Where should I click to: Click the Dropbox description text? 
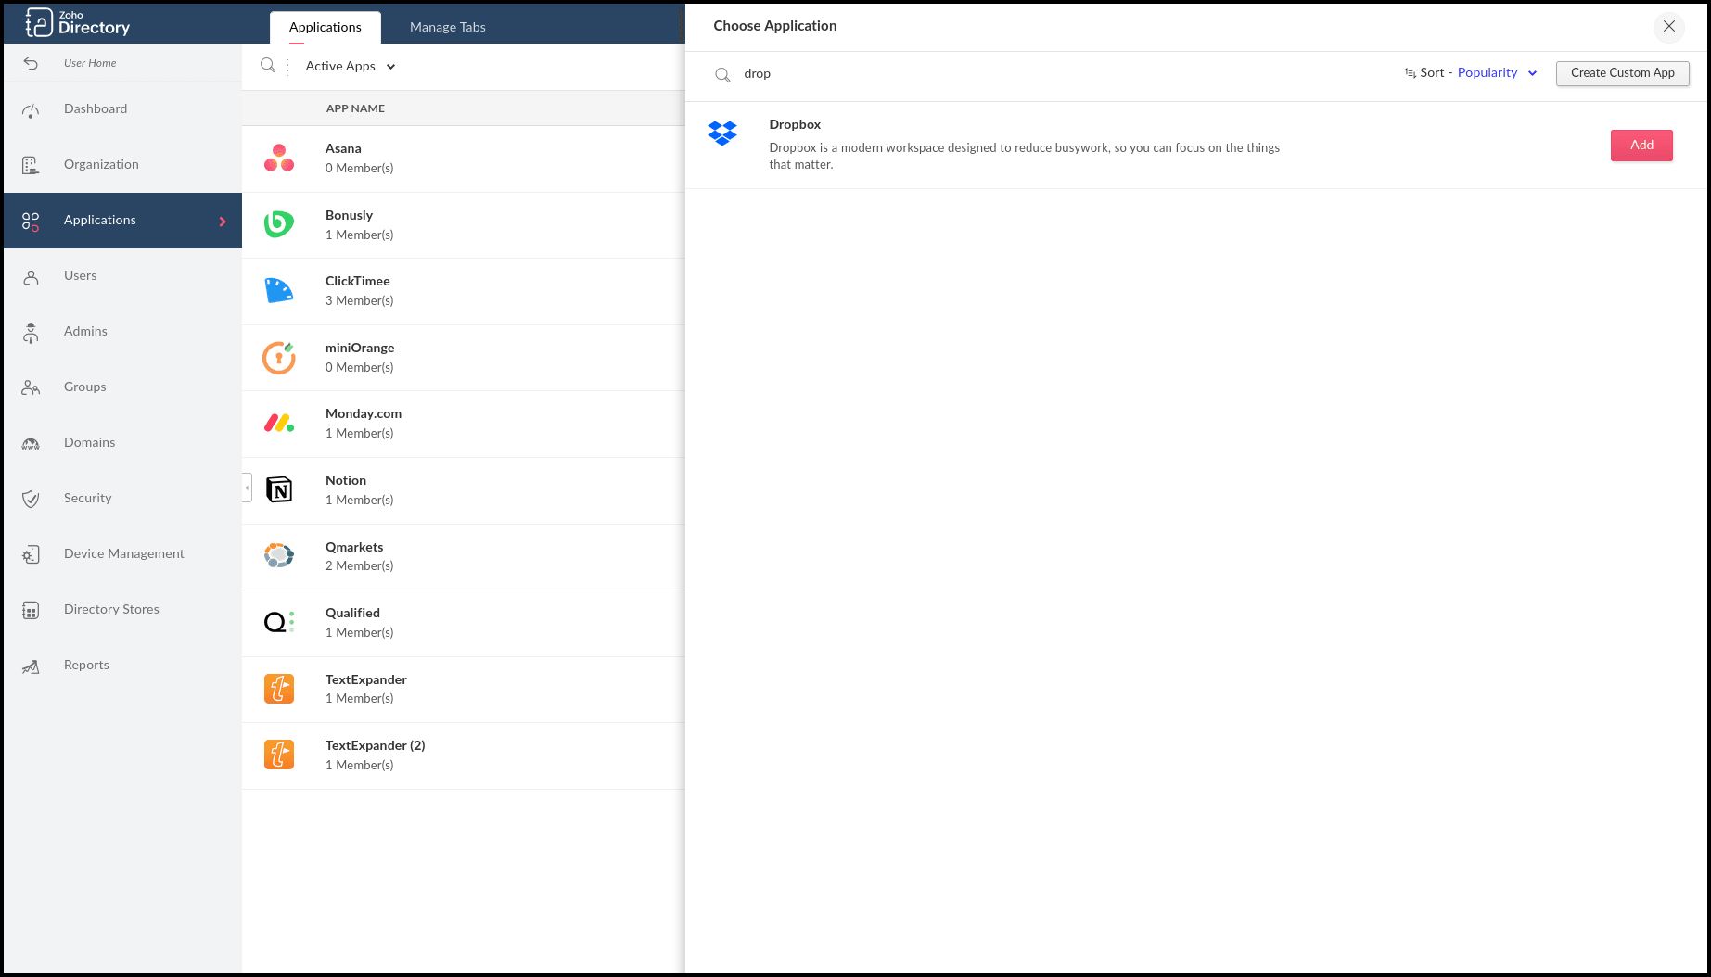tap(1024, 156)
